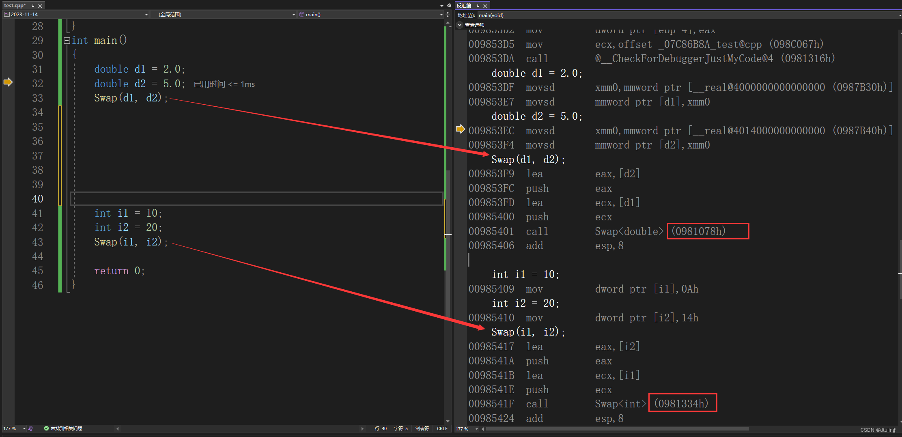Screen dimensions: 902x437
Task: Click the editor horizontal scroll right arrow
Action: pos(362,428)
